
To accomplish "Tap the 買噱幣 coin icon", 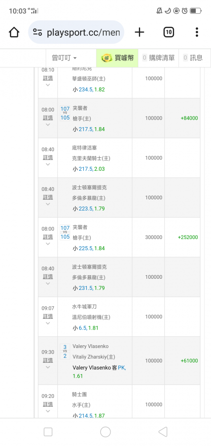I will click(x=107, y=58).
